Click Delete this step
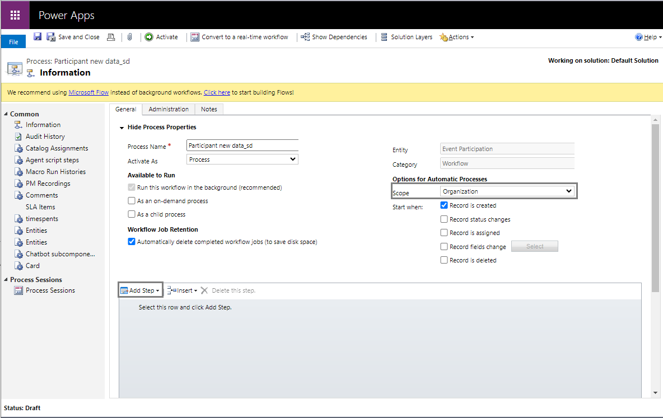 point(228,290)
